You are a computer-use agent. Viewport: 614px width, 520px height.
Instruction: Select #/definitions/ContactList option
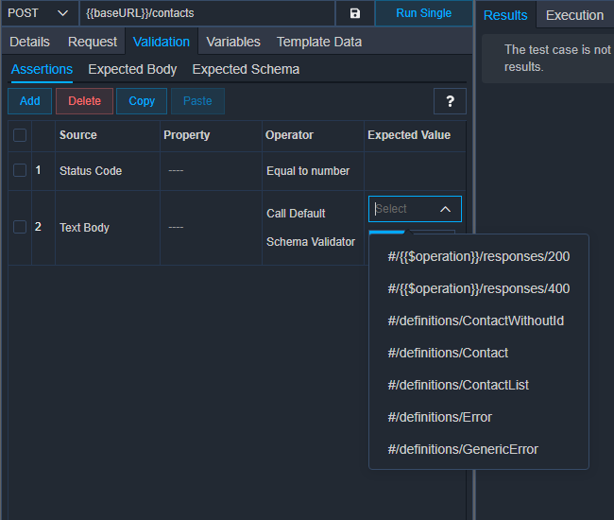(479, 385)
